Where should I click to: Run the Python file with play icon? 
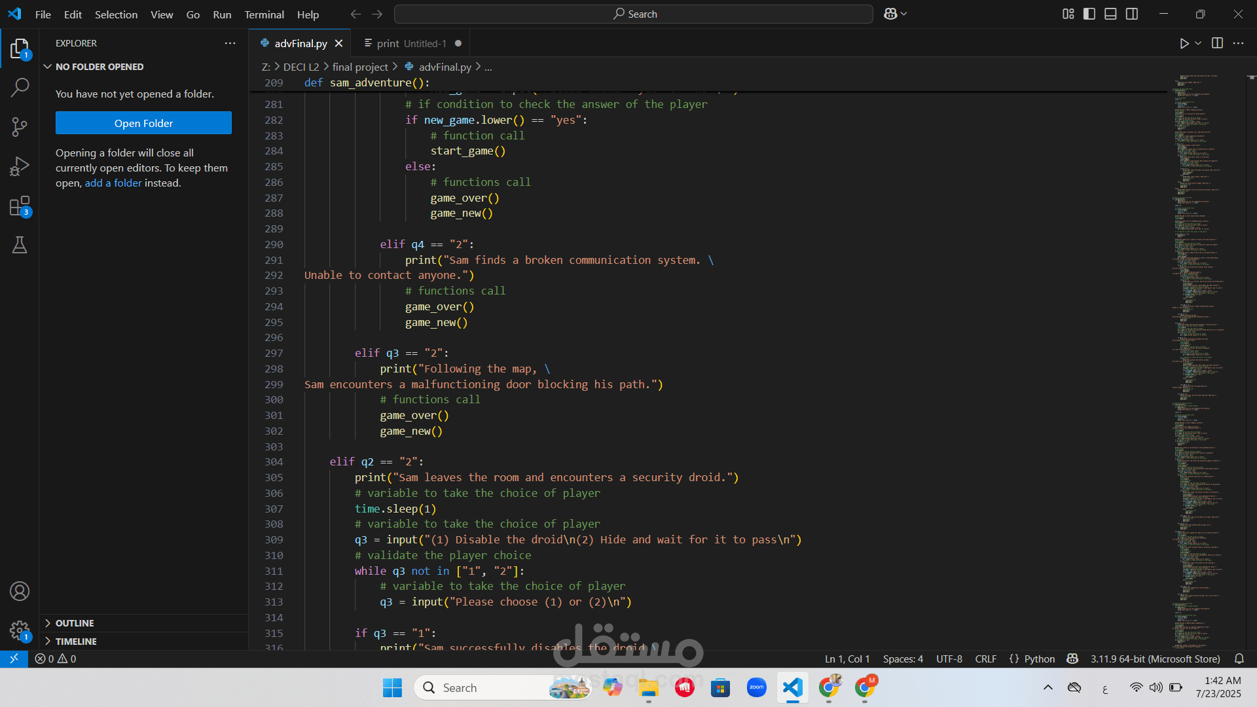point(1184,43)
